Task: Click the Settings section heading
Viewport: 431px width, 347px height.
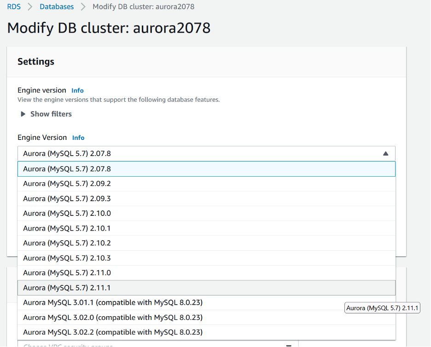Action: 36,62
